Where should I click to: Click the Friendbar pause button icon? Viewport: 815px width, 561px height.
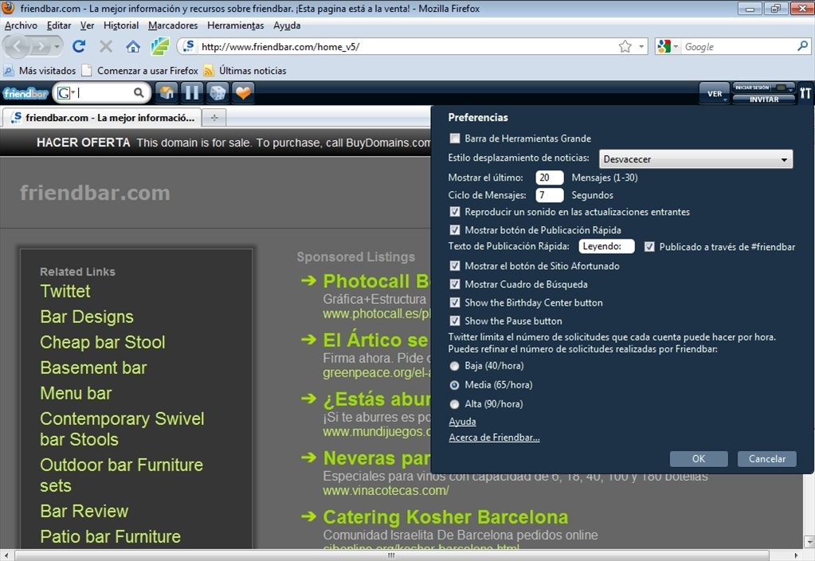pyautogui.click(x=192, y=93)
